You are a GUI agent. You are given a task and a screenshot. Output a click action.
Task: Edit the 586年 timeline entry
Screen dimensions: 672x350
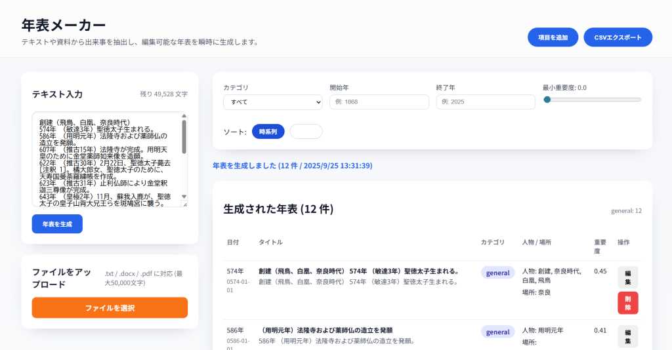(627, 336)
